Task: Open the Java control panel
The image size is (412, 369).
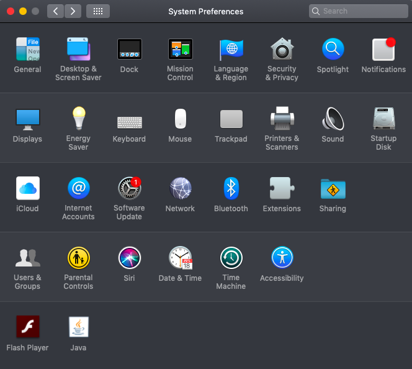Action: click(x=78, y=327)
